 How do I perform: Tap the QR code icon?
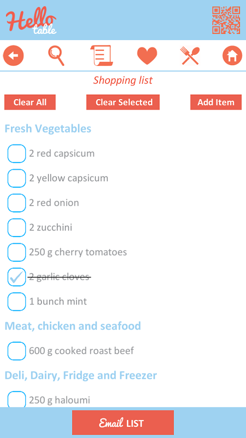[x=226, y=20]
